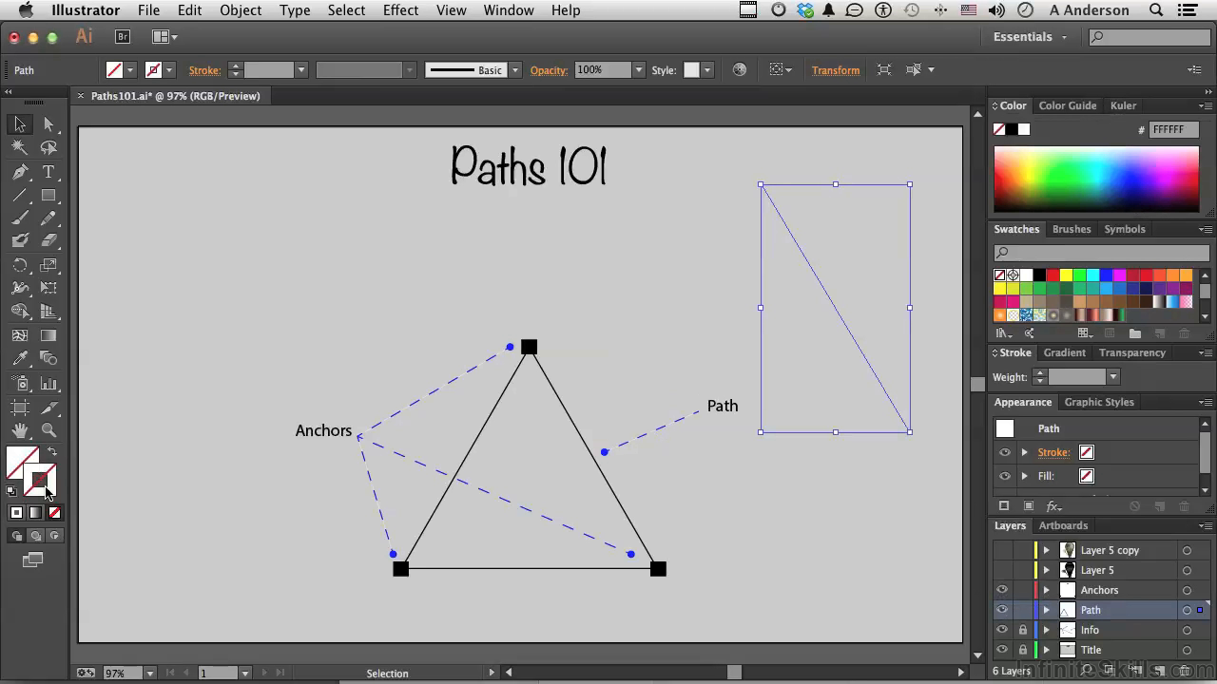Switch to the Artboards tab
Screen dimensions: 1217x684
click(1063, 525)
